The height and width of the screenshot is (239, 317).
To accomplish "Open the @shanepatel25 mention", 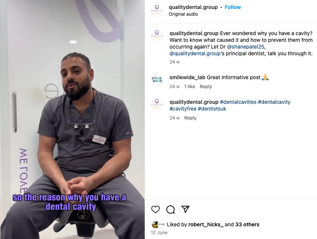I will click(246, 47).
